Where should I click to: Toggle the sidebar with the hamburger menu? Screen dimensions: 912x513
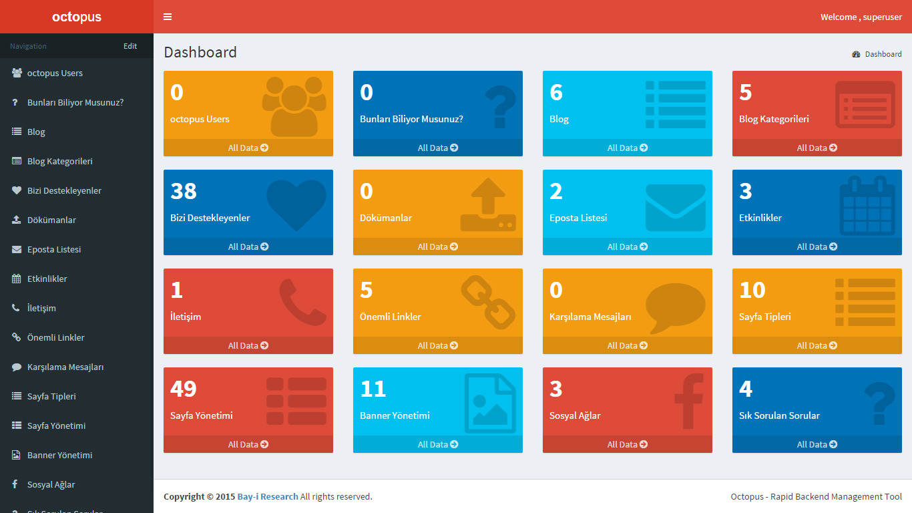click(168, 16)
